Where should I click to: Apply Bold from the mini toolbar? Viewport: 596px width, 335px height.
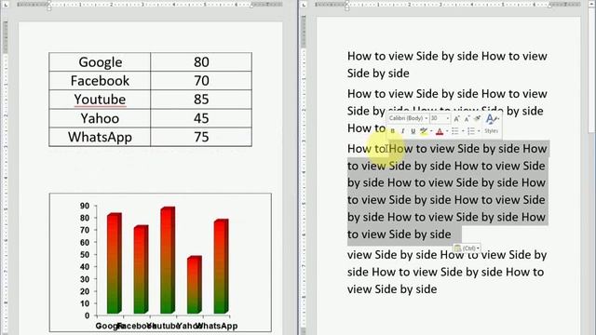click(x=393, y=131)
